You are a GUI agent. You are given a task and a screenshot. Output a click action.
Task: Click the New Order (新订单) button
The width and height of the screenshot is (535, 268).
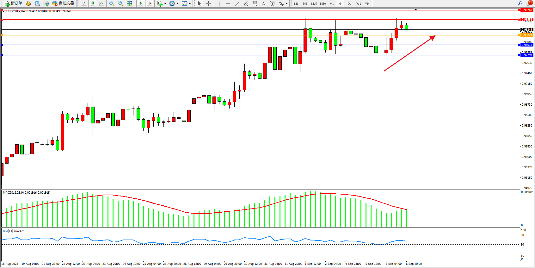coord(13,3)
